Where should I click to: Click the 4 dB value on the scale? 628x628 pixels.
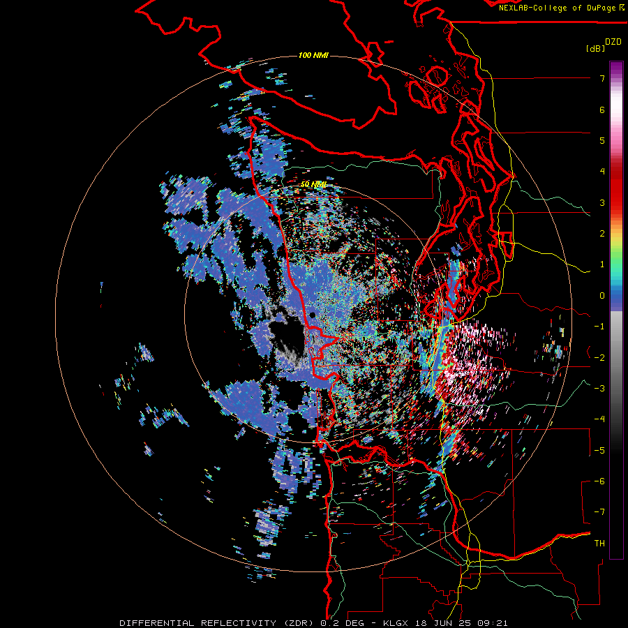(x=602, y=172)
